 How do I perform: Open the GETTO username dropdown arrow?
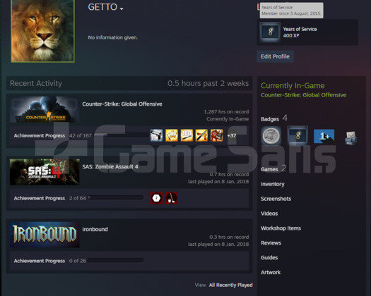pos(122,9)
